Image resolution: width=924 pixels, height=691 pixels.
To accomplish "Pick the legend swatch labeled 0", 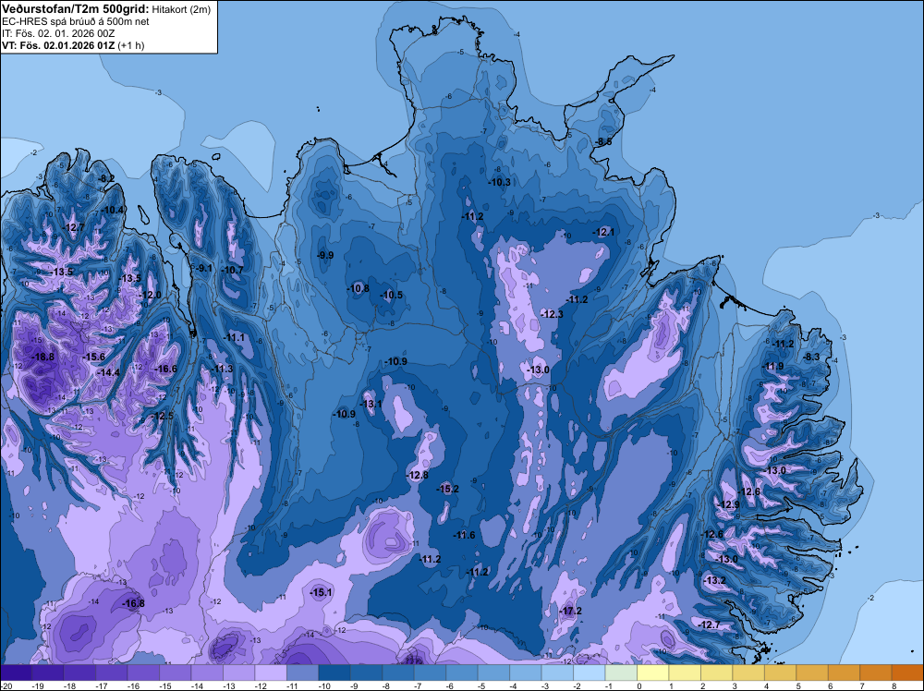I will (x=652, y=673).
